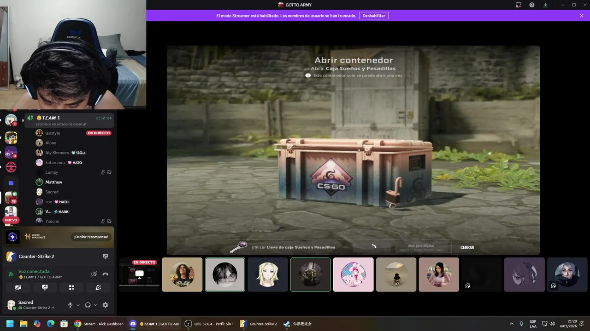
Task: Expand microphone input options chevron
Action: 78,305
